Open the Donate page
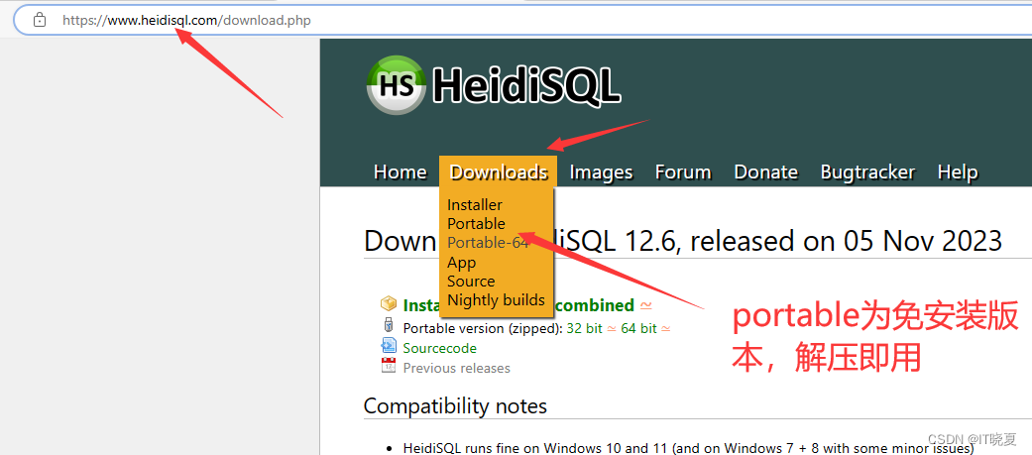Viewport: 1032px width, 455px height. [x=766, y=172]
